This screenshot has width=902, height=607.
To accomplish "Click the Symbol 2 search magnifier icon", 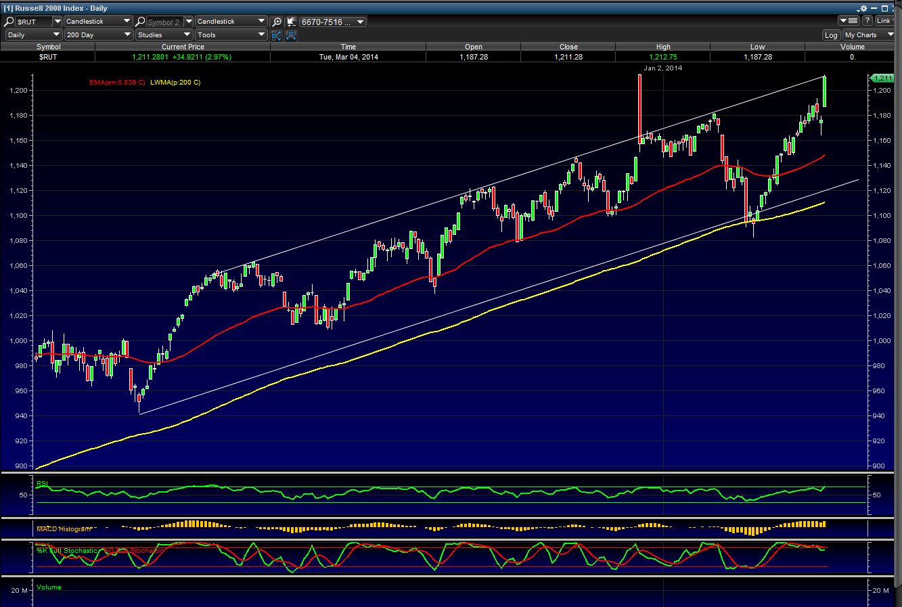I will [141, 22].
